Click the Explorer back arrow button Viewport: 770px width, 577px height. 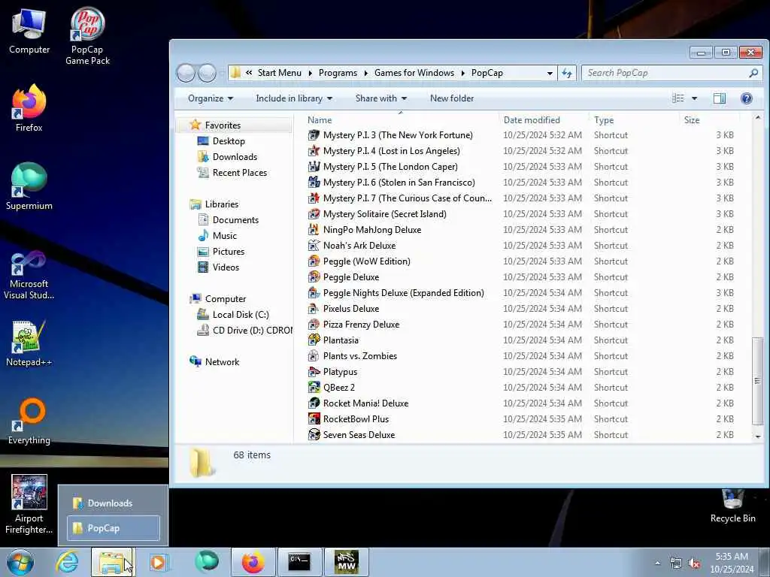(186, 73)
